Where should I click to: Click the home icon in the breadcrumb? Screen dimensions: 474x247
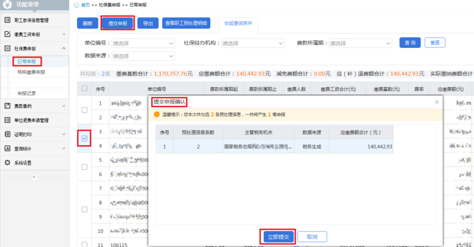point(76,5)
